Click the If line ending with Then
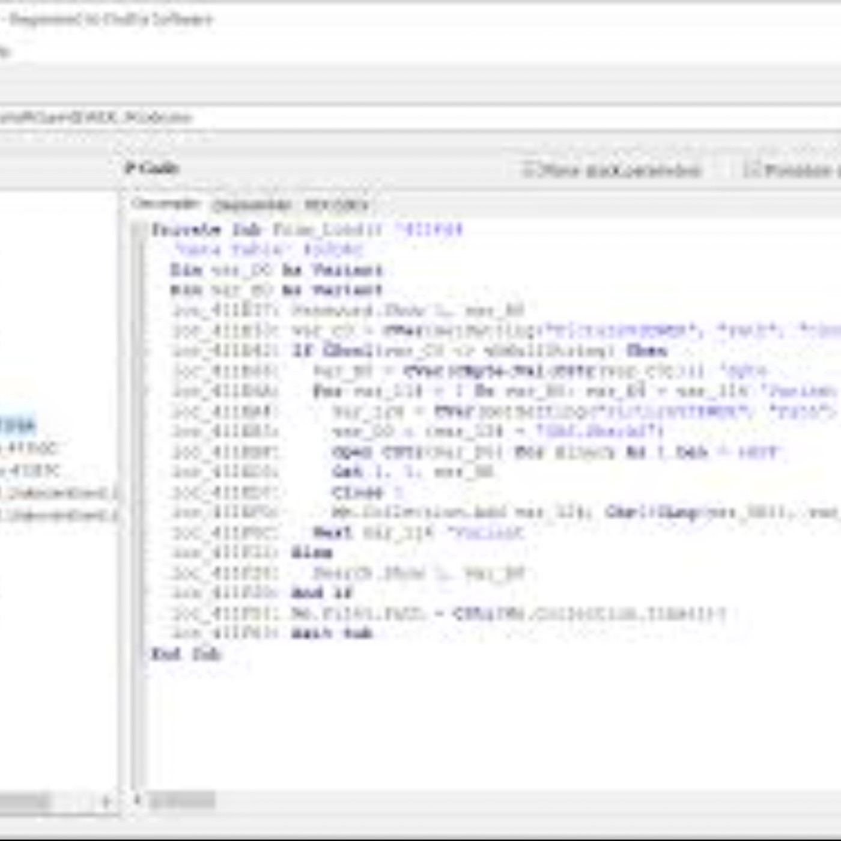The image size is (841, 841). [x=420, y=351]
